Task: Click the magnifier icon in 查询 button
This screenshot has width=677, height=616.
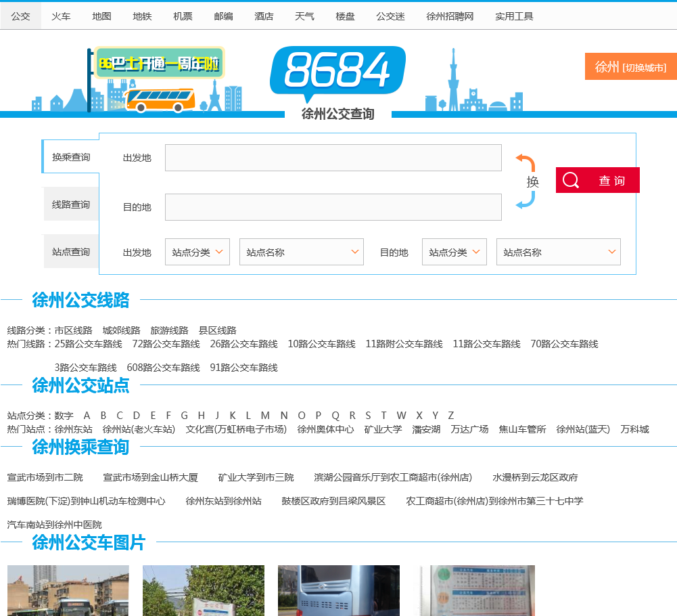Action: pyautogui.click(x=570, y=180)
